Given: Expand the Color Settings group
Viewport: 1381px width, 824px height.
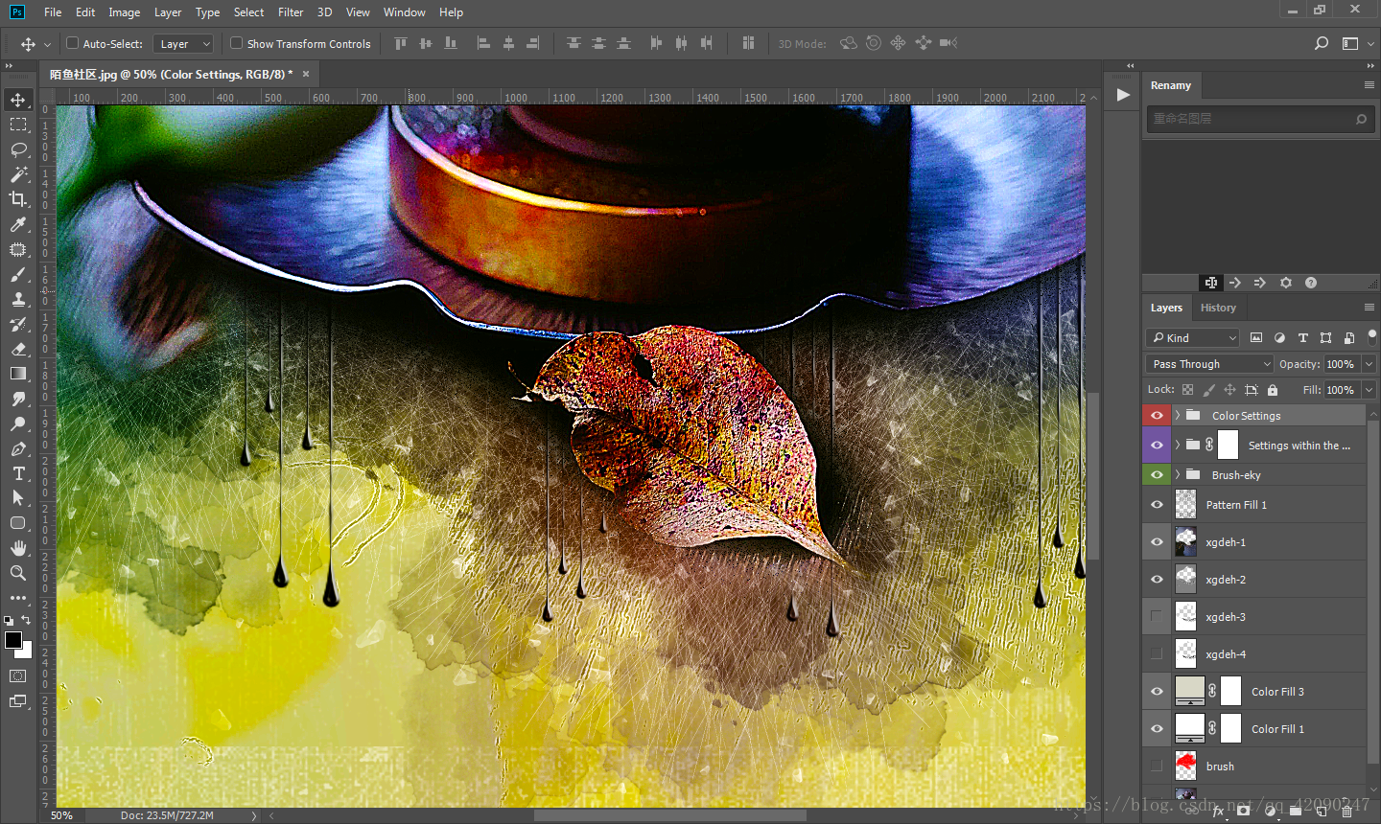Looking at the screenshot, I should tap(1178, 415).
